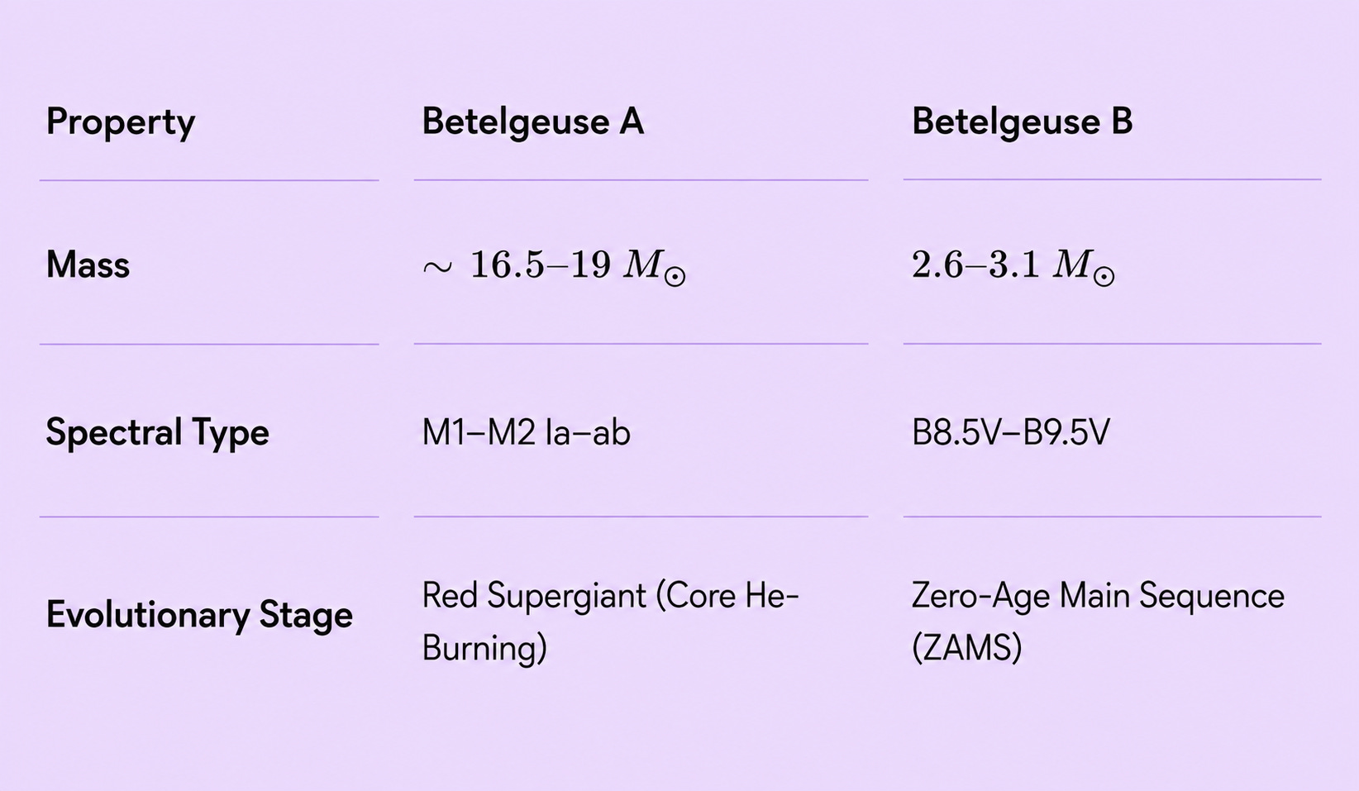
Task: Click the word Burning) in Betelgeuse A column
Action: [x=484, y=648]
